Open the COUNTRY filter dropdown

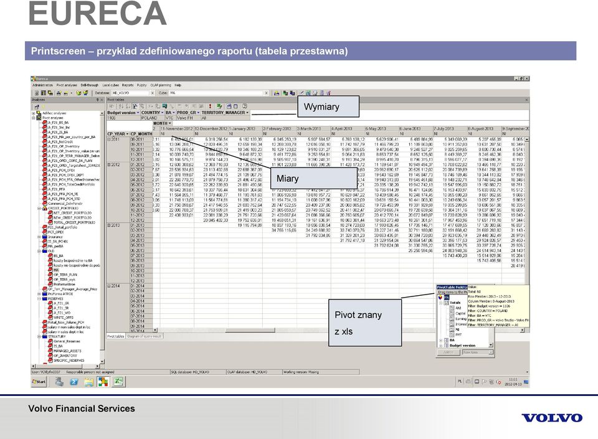(162, 113)
